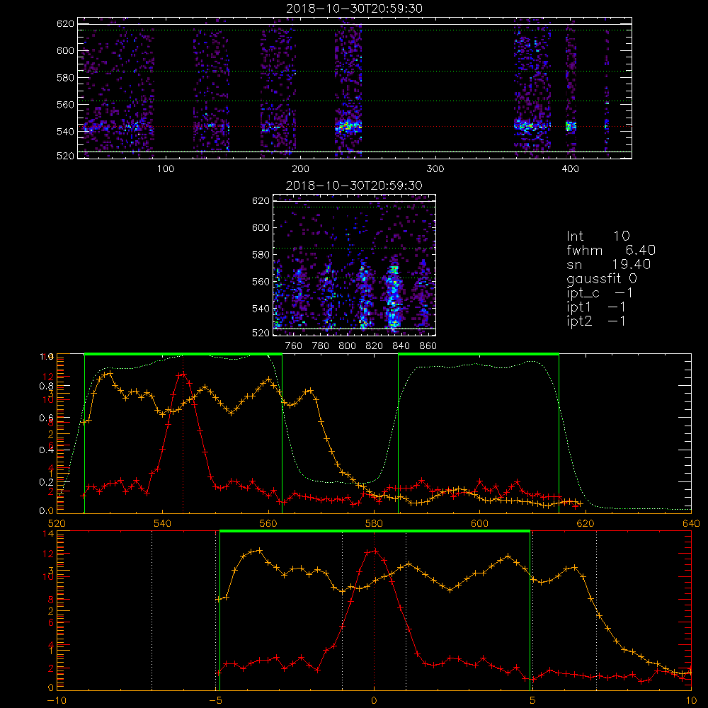Click x-axis label 400 of top plot
The image size is (708, 708).
point(570,169)
